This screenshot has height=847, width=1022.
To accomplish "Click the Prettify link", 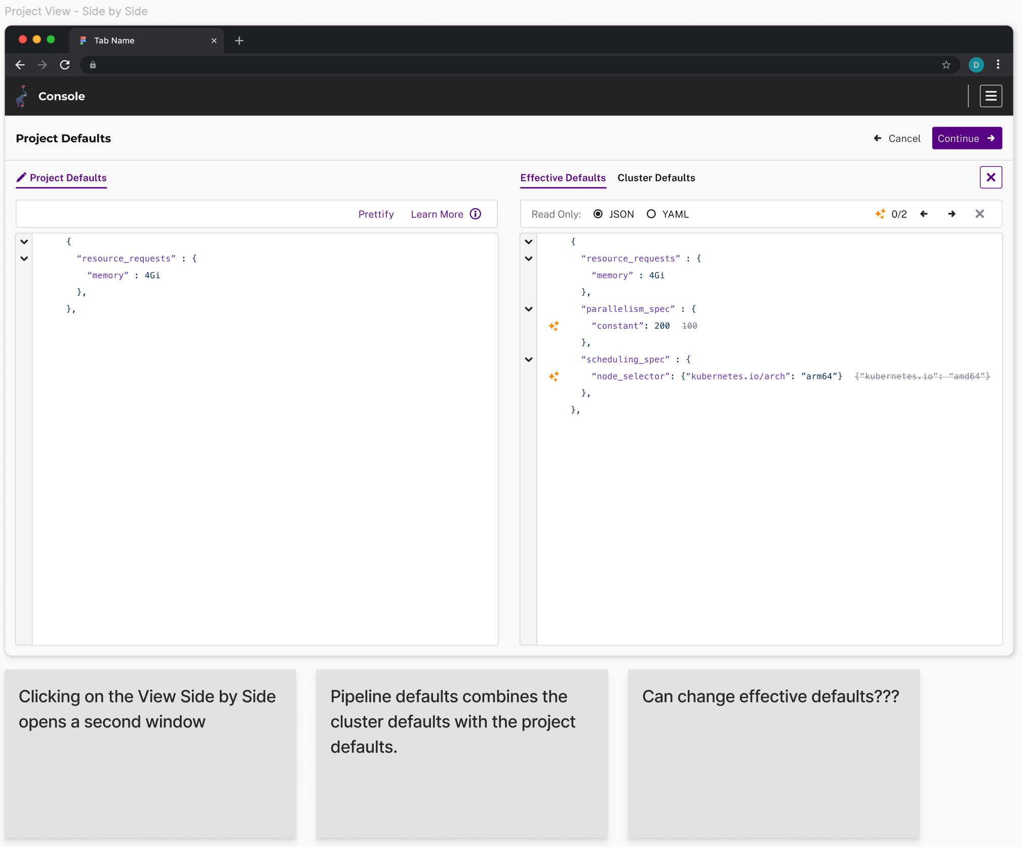I will point(376,214).
